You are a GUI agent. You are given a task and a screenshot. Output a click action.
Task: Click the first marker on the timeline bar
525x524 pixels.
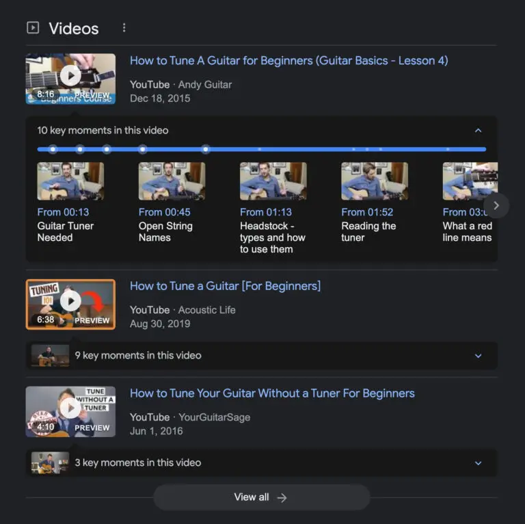tap(53, 149)
